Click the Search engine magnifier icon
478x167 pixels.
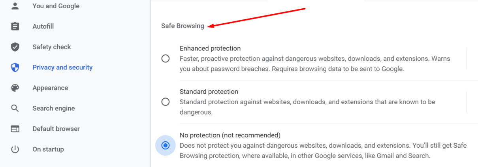point(15,108)
